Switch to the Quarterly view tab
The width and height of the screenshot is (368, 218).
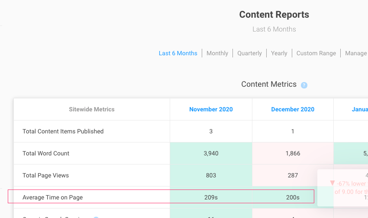249,54
